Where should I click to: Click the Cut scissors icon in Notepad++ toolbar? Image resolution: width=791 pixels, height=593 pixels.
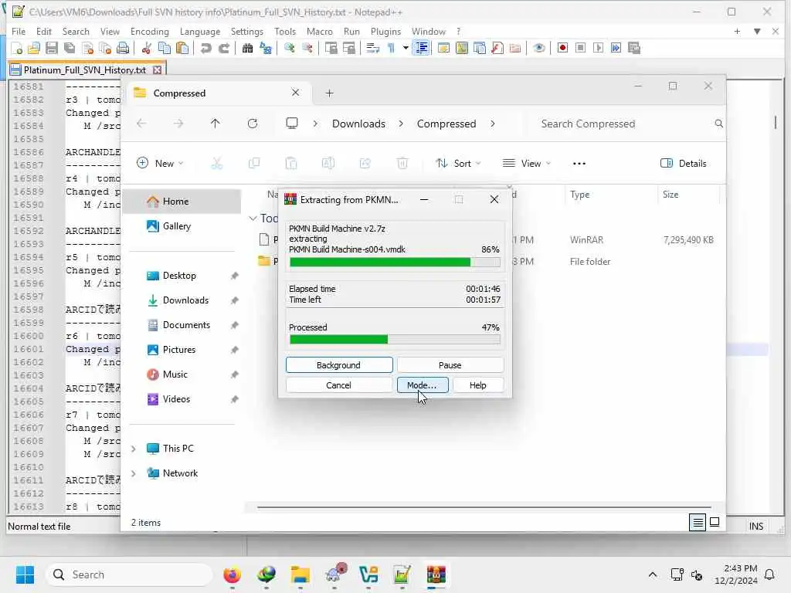pos(147,49)
